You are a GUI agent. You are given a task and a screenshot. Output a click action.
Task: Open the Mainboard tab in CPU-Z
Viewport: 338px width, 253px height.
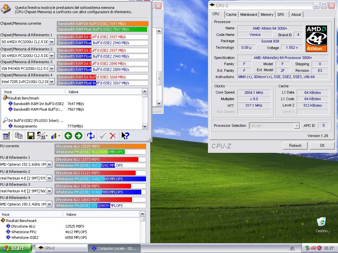249,14
